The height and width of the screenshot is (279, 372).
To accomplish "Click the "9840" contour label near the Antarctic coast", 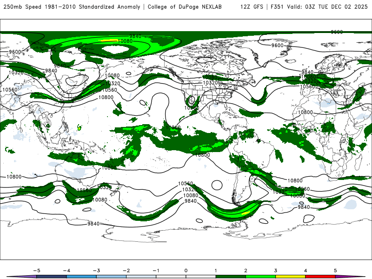I will pyautogui.click(x=93, y=224).
